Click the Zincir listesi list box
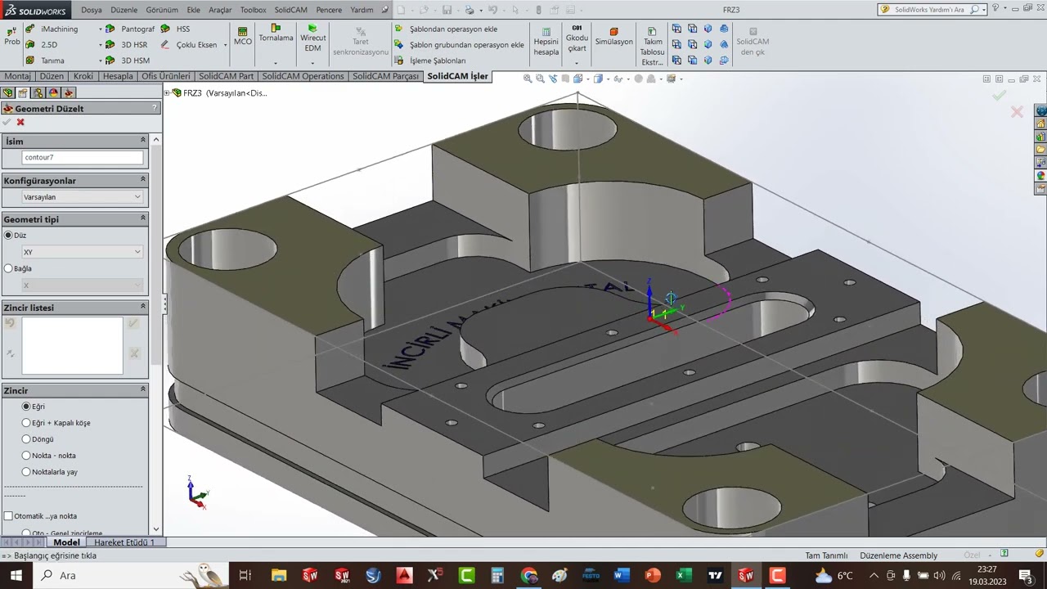Screen dimensions: 1047x589 pos(72,346)
